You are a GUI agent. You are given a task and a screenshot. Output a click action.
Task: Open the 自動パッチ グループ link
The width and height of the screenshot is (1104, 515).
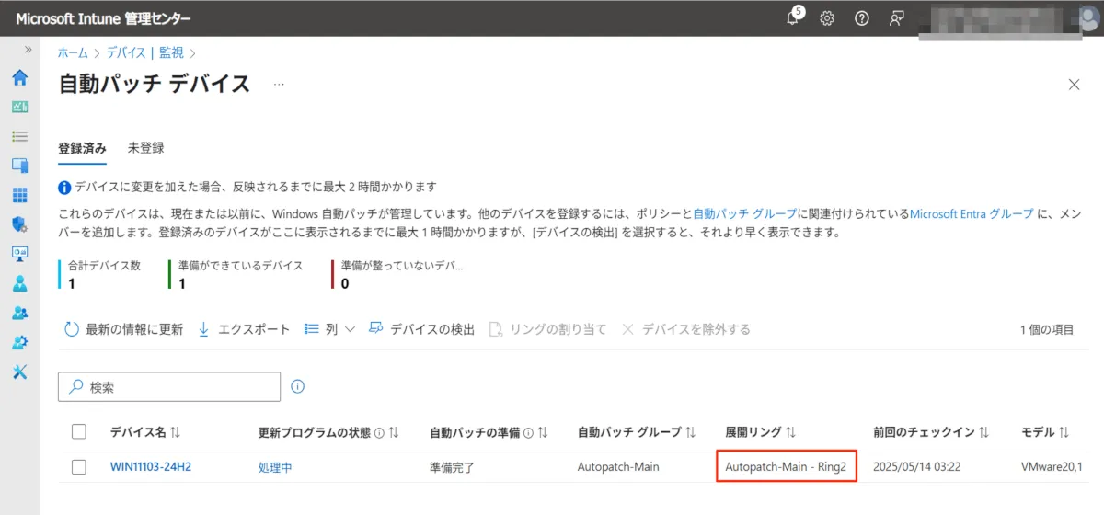744,213
